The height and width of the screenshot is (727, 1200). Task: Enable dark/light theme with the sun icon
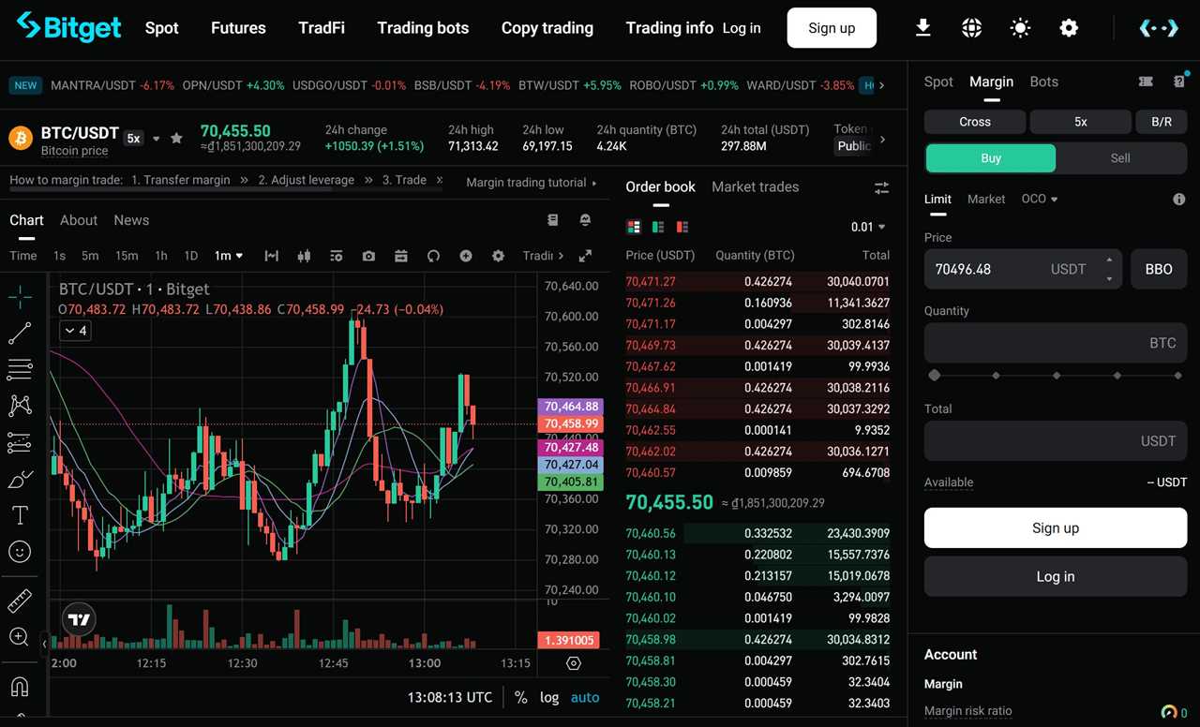click(1020, 28)
